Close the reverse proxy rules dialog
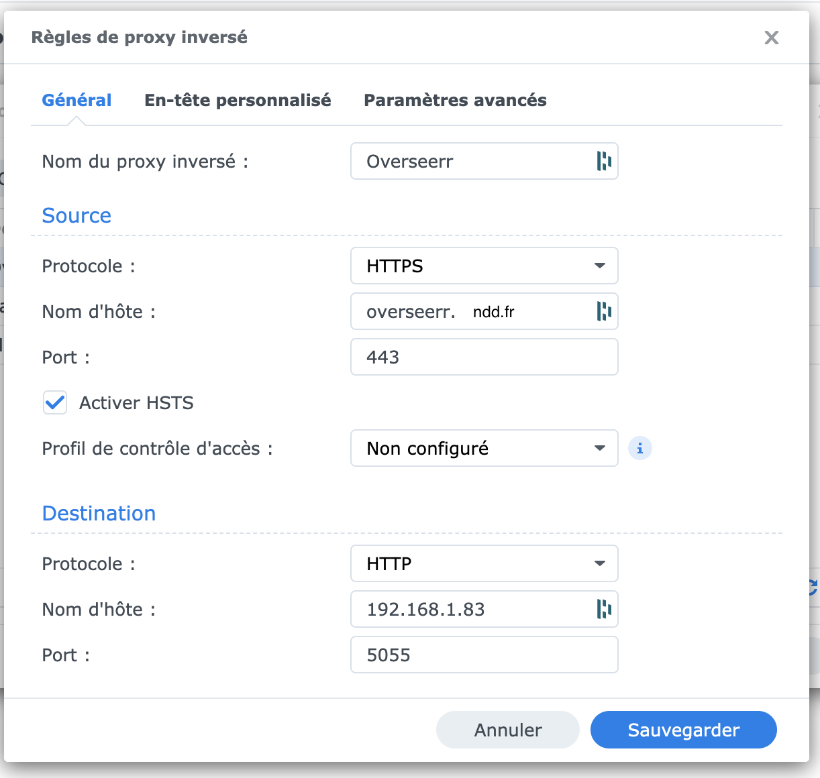Image resolution: width=820 pixels, height=778 pixels. (x=771, y=38)
